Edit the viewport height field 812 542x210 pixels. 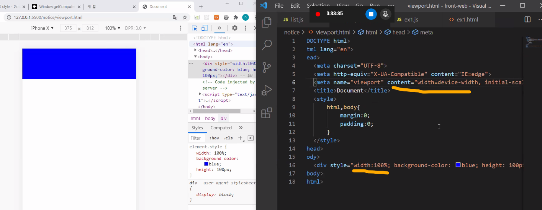pos(90,28)
